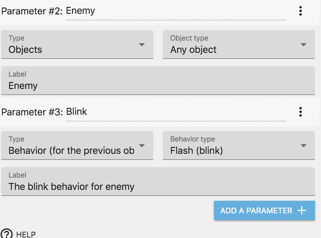Viewport: 321px width, 238px height.
Task: Open the Help link
Action: 26,234
